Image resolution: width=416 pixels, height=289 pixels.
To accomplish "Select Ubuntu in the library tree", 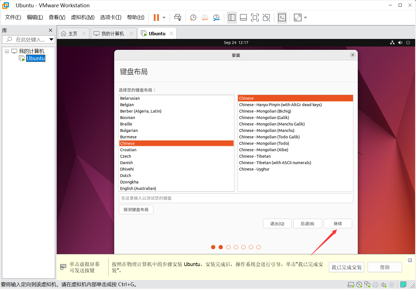I will coord(36,58).
